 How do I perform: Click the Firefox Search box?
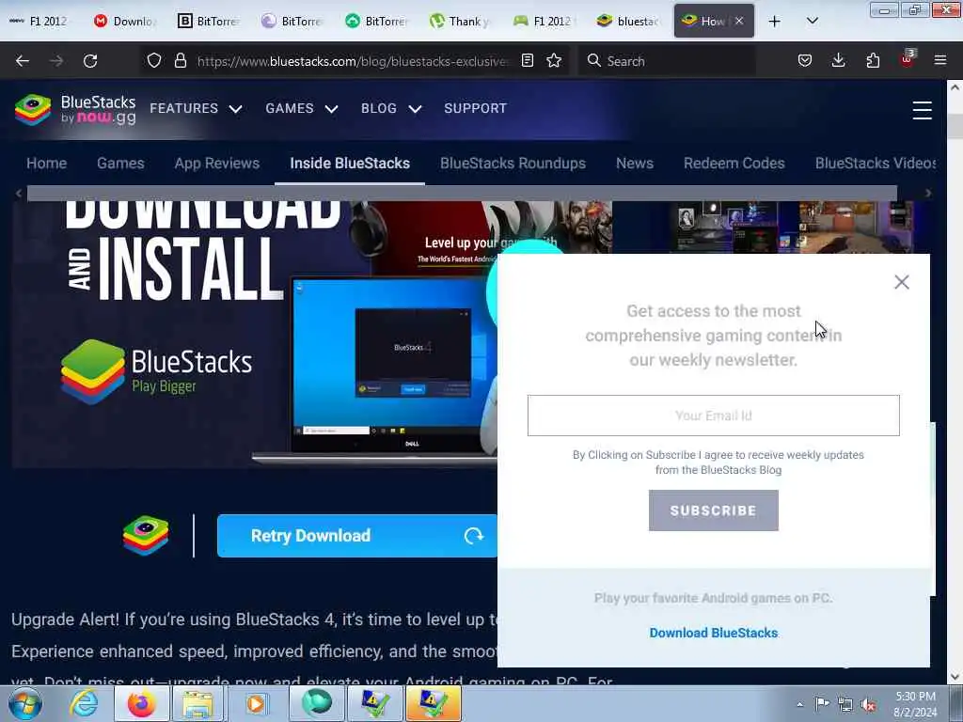click(667, 61)
